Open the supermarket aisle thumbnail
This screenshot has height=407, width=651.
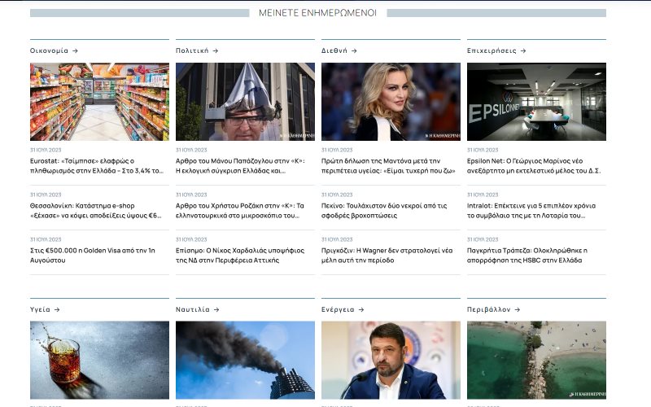pyautogui.click(x=99, y=102)
